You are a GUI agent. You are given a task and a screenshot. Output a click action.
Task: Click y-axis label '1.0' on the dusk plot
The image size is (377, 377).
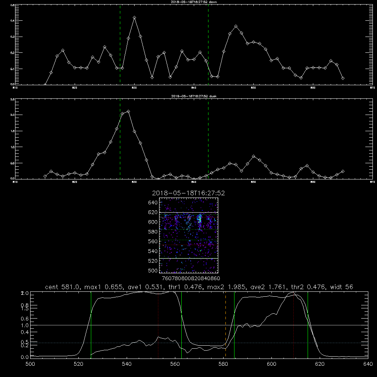point(12,147)
